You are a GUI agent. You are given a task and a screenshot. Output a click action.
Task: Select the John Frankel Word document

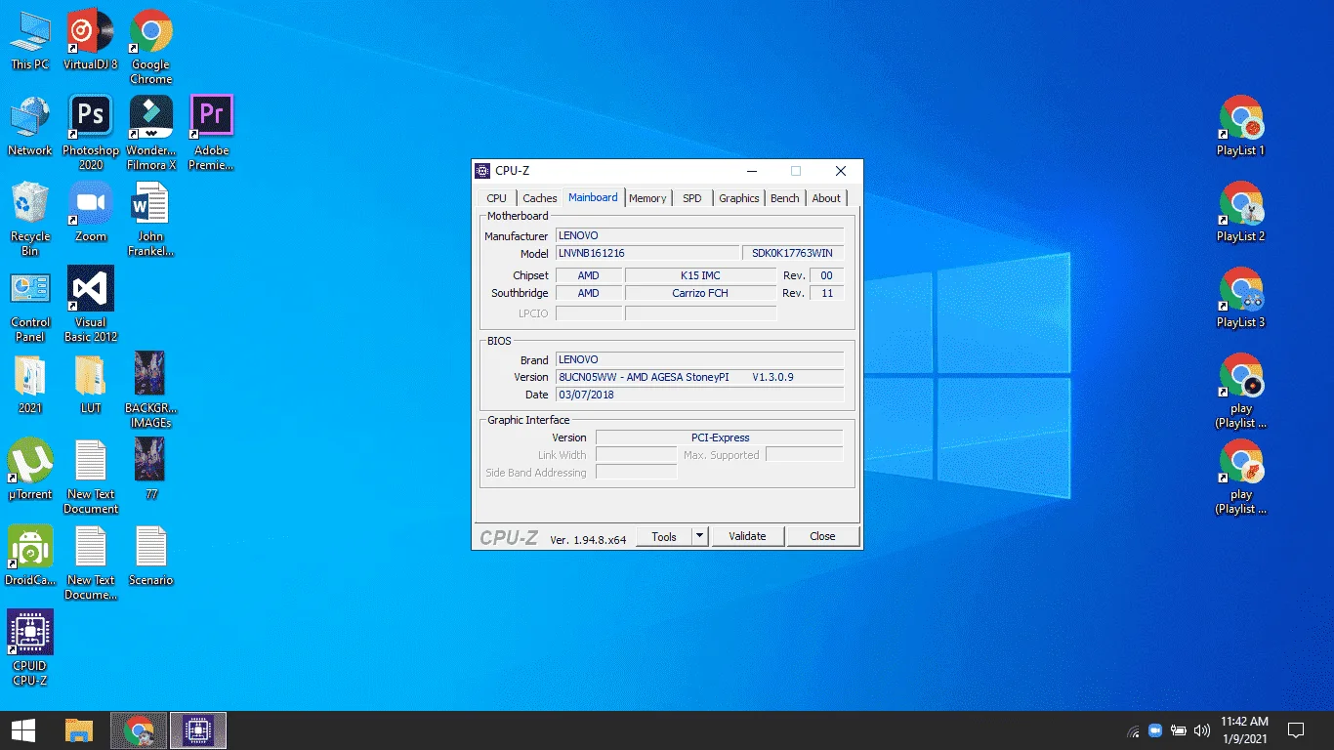pos(151,220)
